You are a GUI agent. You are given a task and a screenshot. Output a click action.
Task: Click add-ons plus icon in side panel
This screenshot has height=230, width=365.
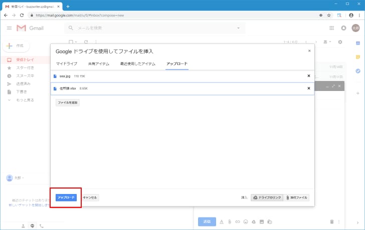pyautogui.click(x=358, y=93)
